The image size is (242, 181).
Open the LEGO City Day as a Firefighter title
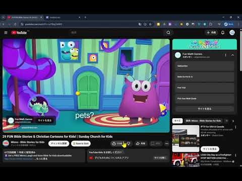pyautogui.click(x=216, y=156)
